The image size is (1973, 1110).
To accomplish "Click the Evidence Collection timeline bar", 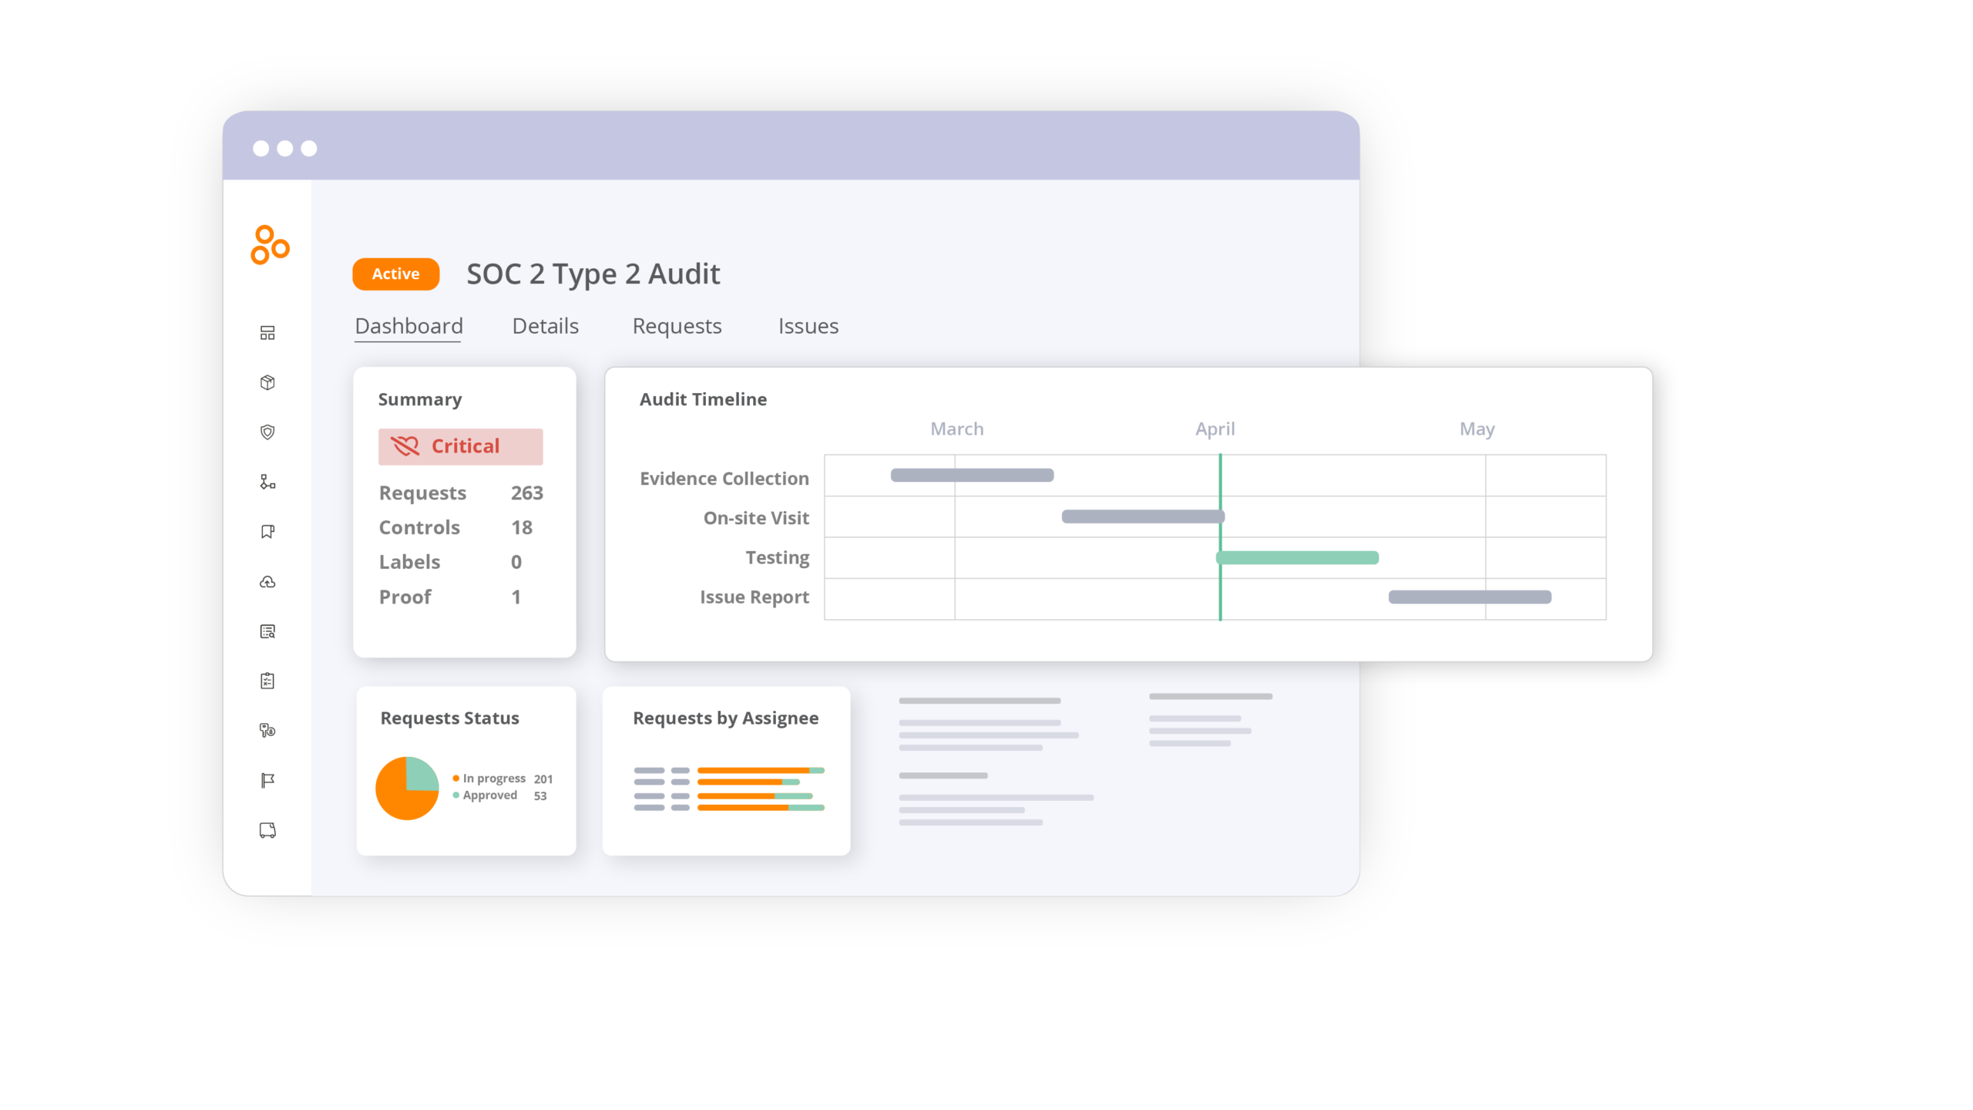I will [x=972, y=475].
